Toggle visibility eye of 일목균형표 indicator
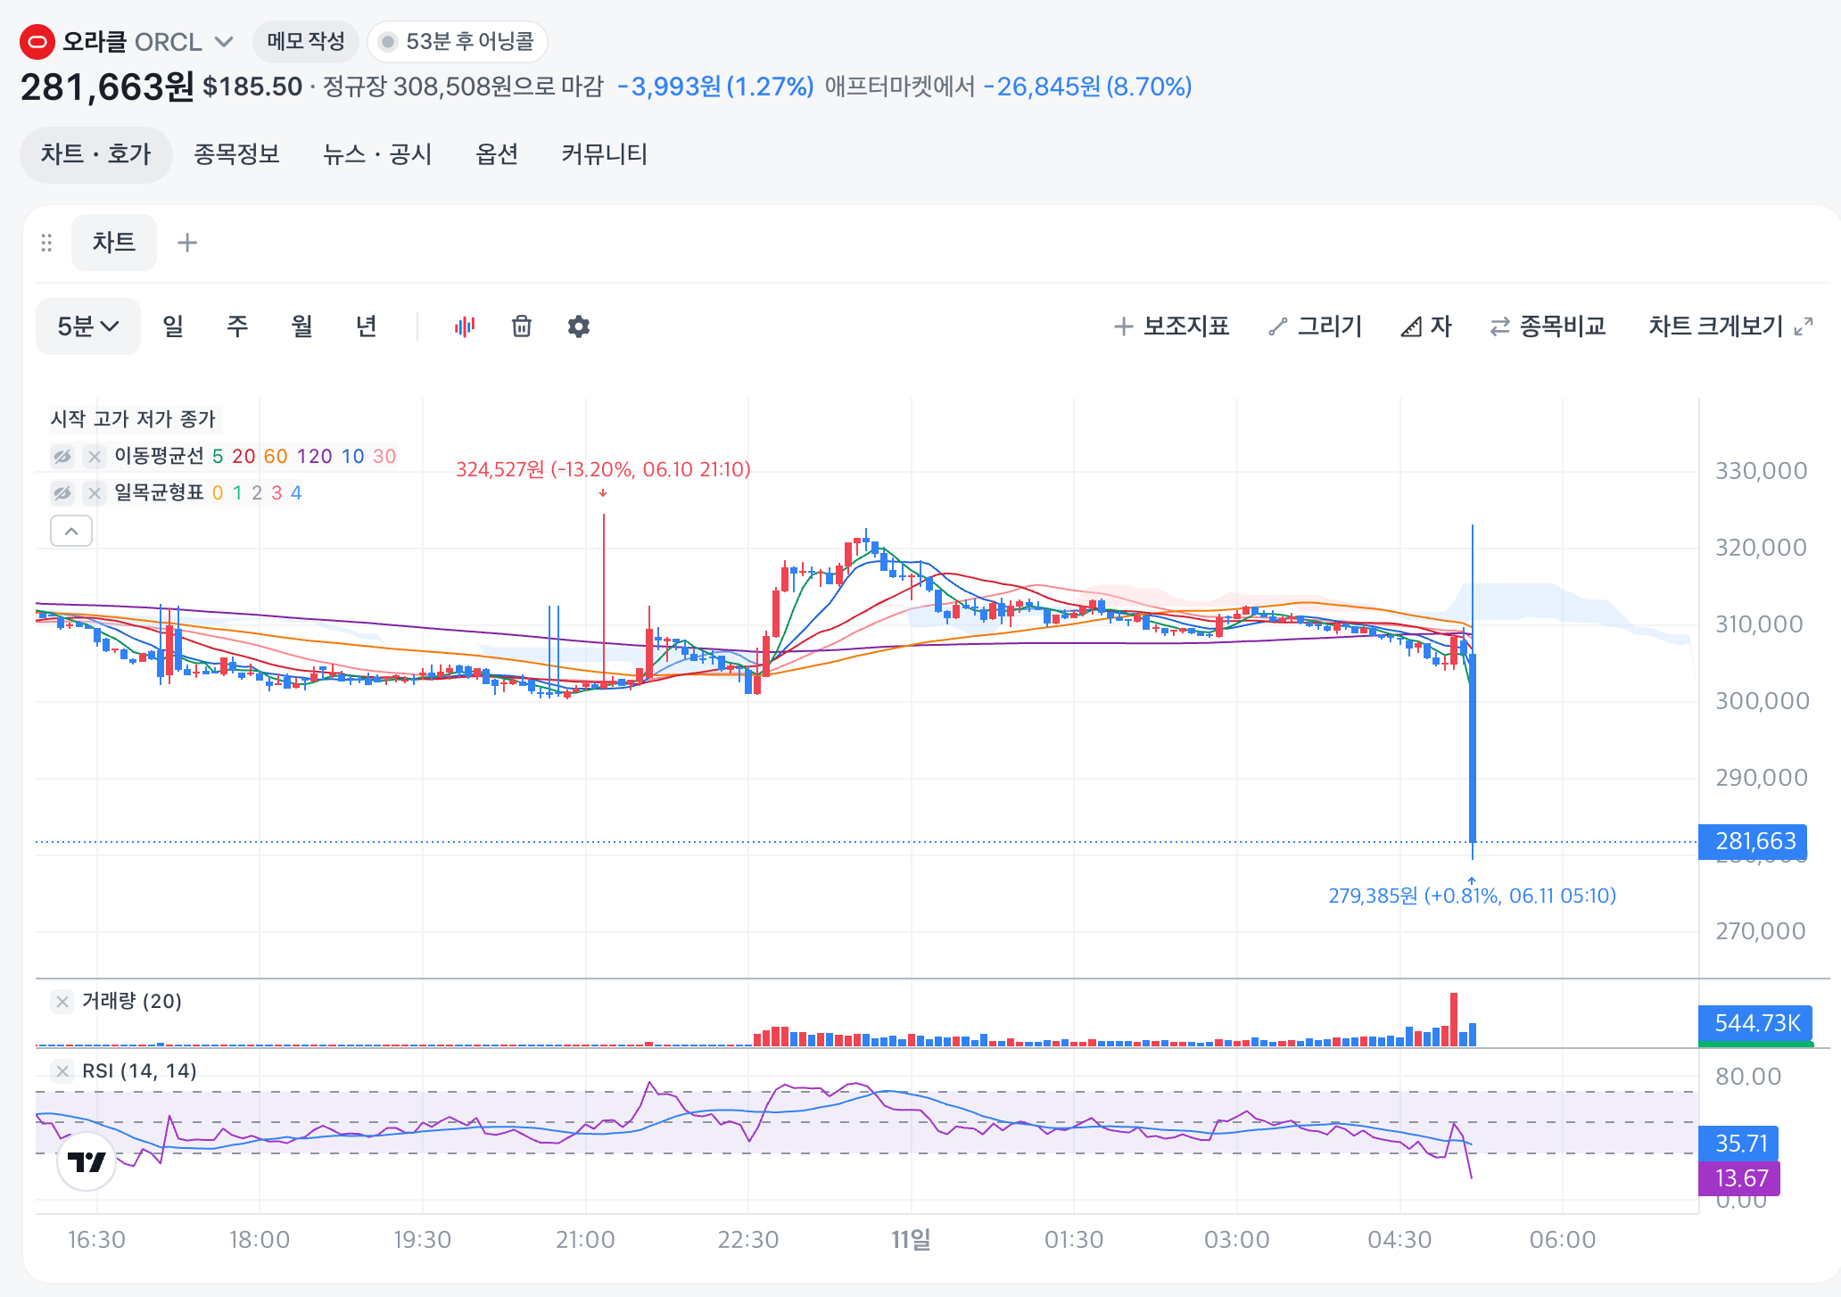1841x1297 pixels. pyautogui.click(x=62, y=493)
